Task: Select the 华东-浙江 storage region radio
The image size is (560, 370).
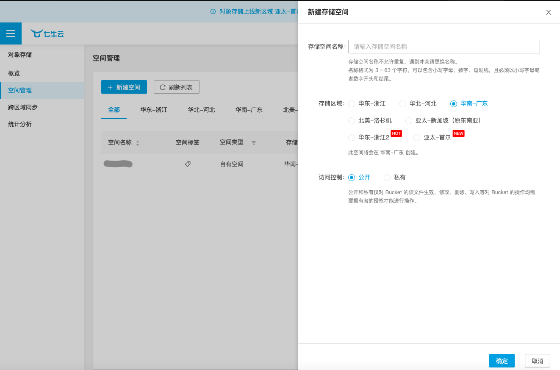Action: [x=352, y=103]
